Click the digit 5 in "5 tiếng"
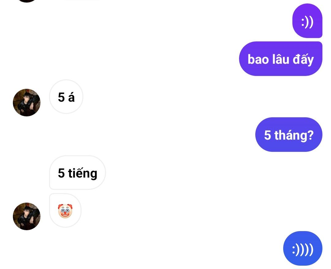This screenshot has height=269, width=331. (61, 173)
